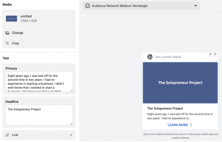Image resolution: width=222 pixels, height=142 pixels.
Task: Click the Solopreneur Project ad image
Action: (x=180, y=83)
